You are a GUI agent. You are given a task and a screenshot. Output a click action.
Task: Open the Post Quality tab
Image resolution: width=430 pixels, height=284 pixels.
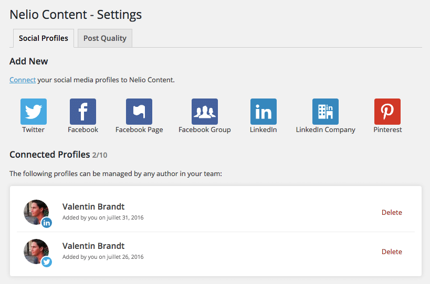click(x=105, y=38)
